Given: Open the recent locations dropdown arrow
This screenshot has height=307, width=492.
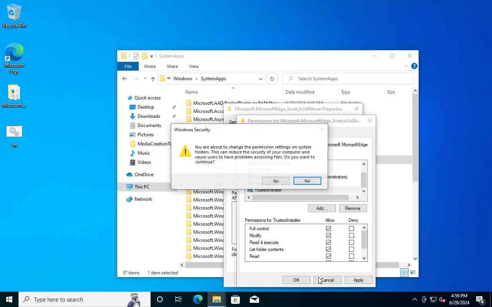Looking at the screenshot, I should tap(145, 79).
